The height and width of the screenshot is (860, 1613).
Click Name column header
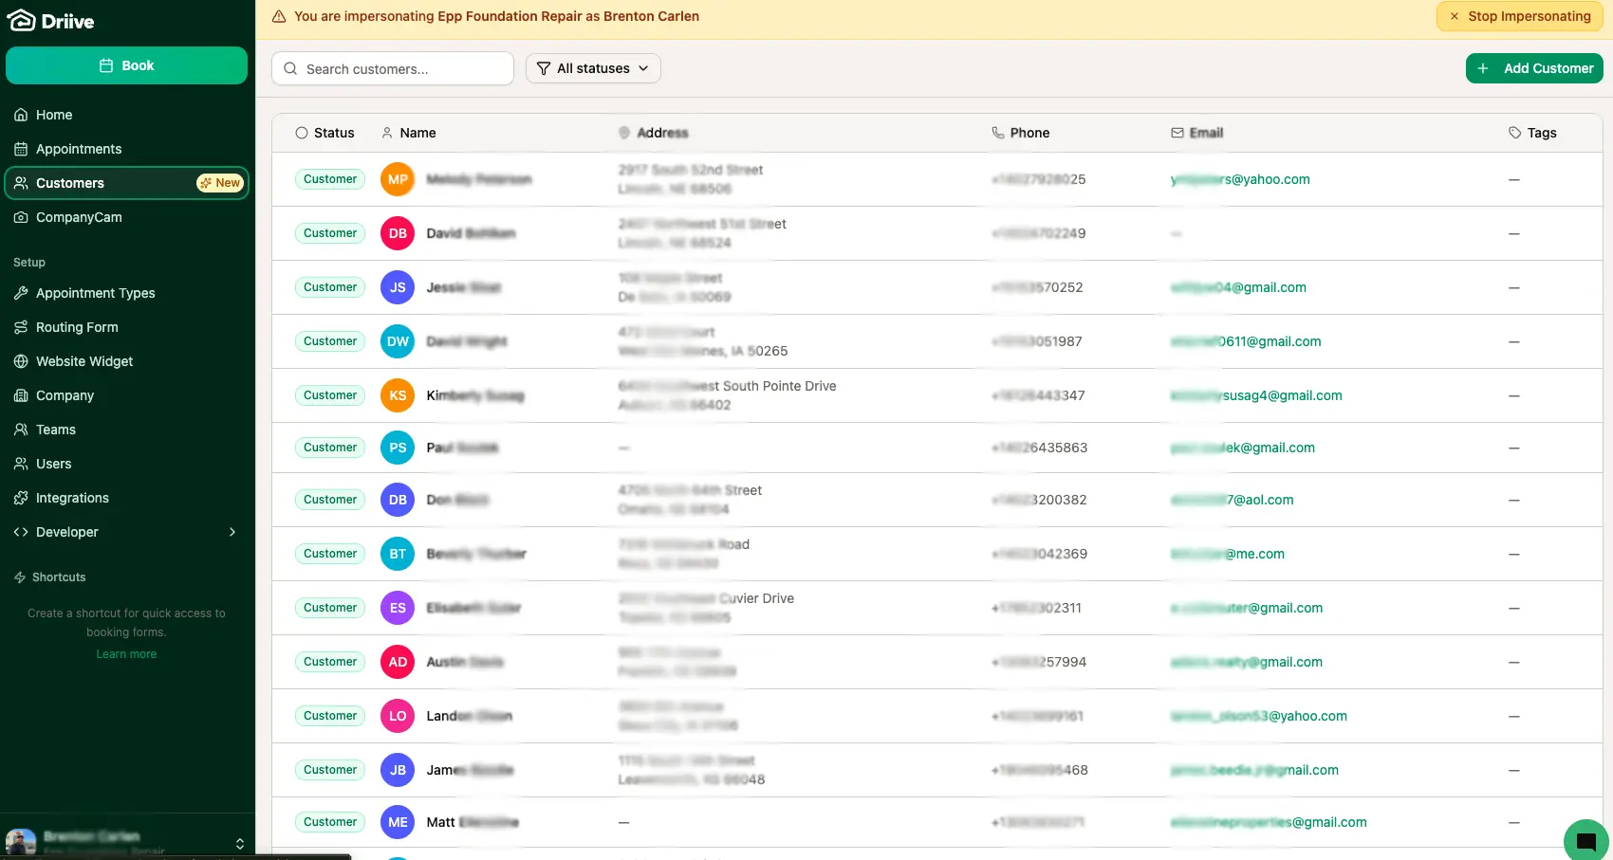click(x=408, y=133)
